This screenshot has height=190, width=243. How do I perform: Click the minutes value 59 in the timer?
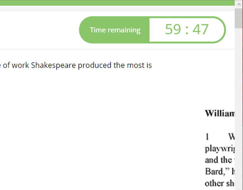point(173,29)
